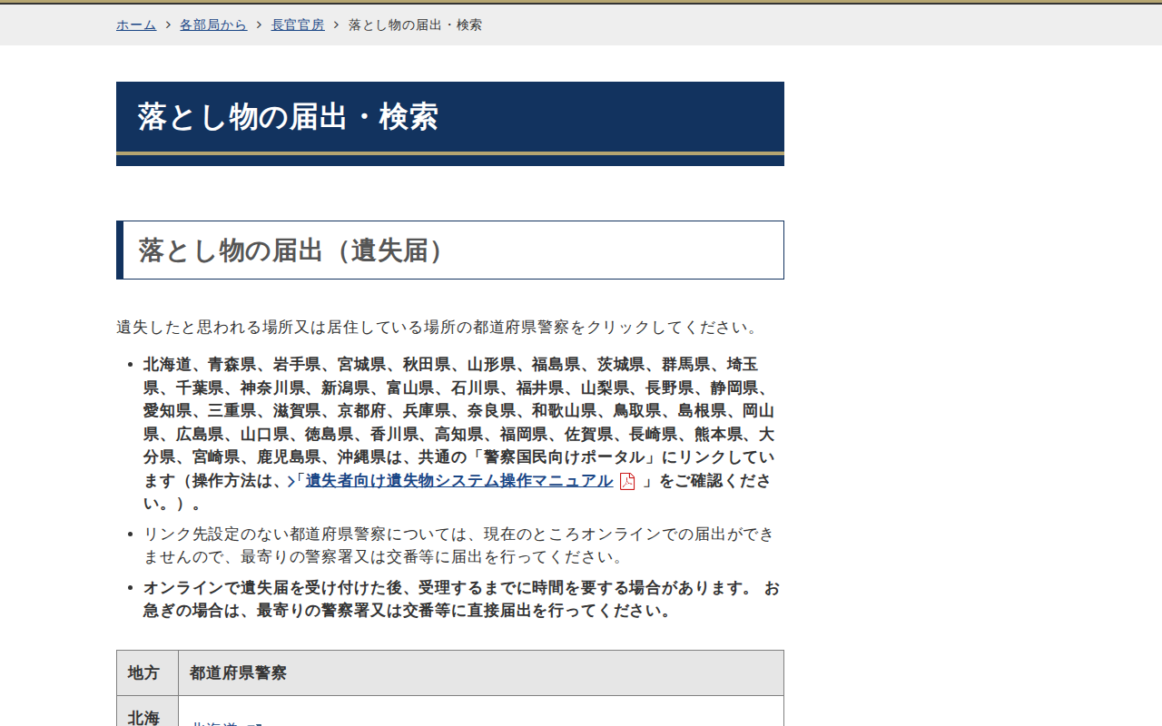Open the ホーム breadcrumb link
Screen dimensions: 1162x726
[136, 25]
